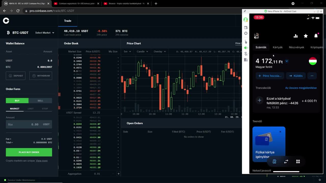This screenshot has height=183, width=326.
Task: Click the Price Chart tab at chart right
Action: 238,43
